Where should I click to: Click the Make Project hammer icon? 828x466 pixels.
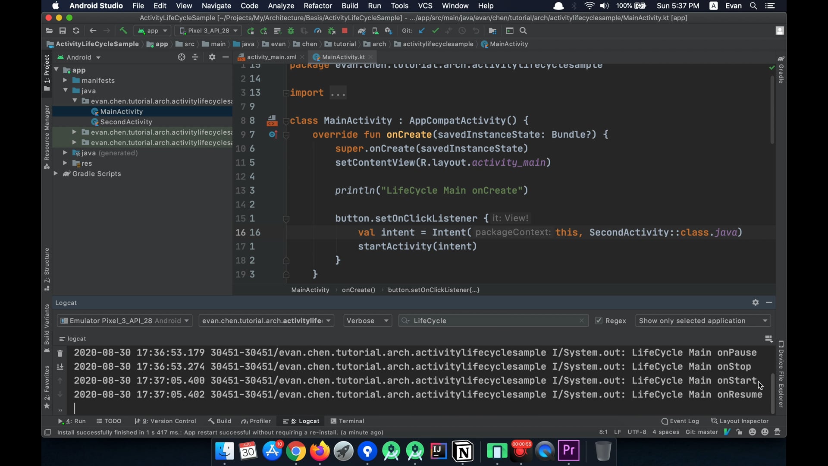123,31
